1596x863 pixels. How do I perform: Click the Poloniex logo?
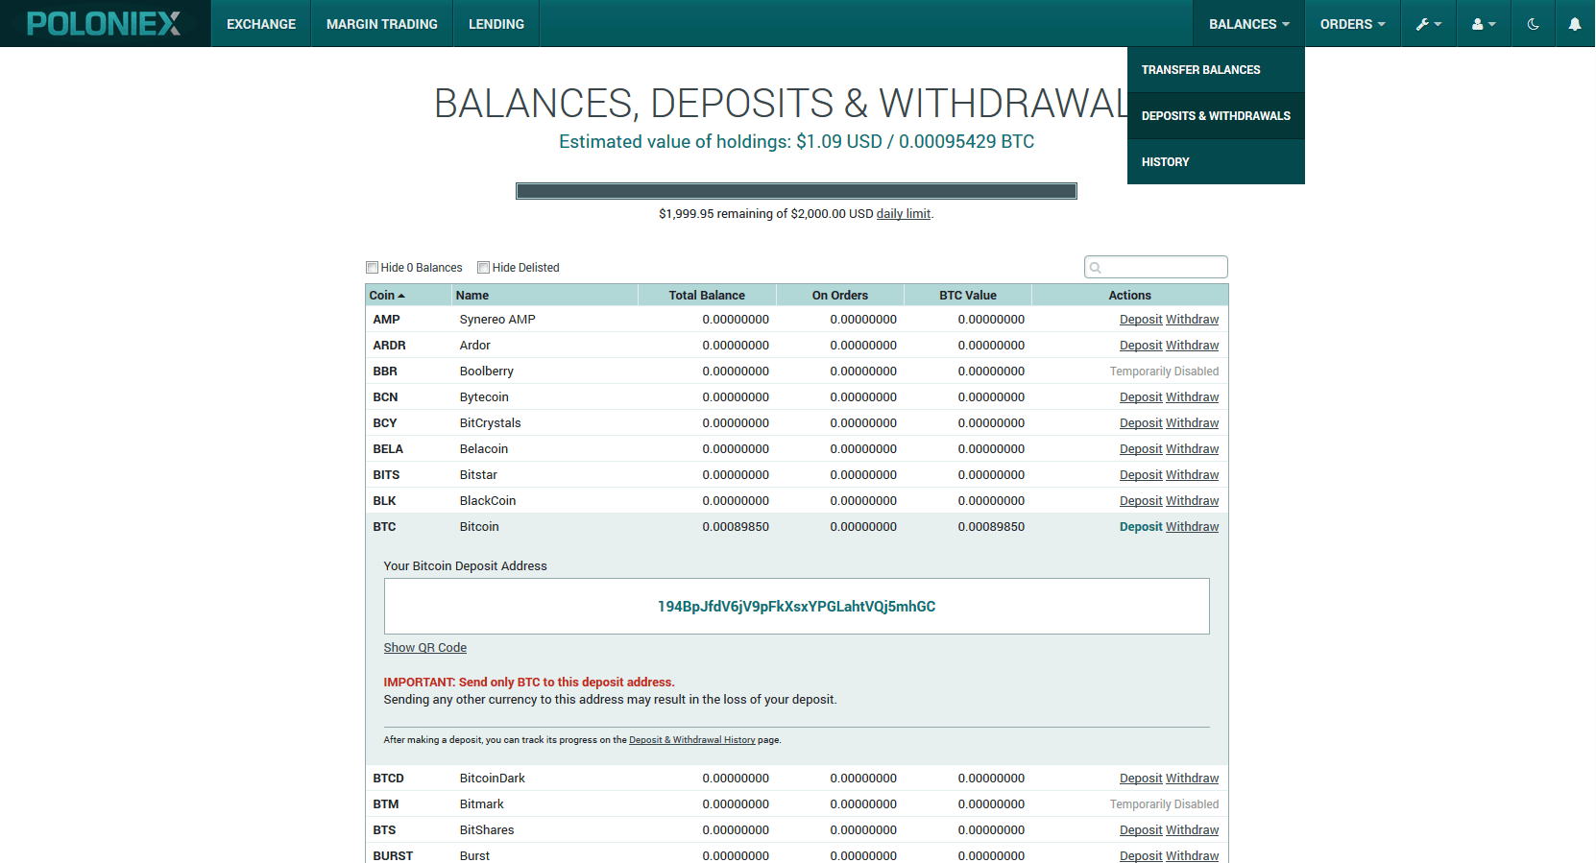[x=104, y=24]
